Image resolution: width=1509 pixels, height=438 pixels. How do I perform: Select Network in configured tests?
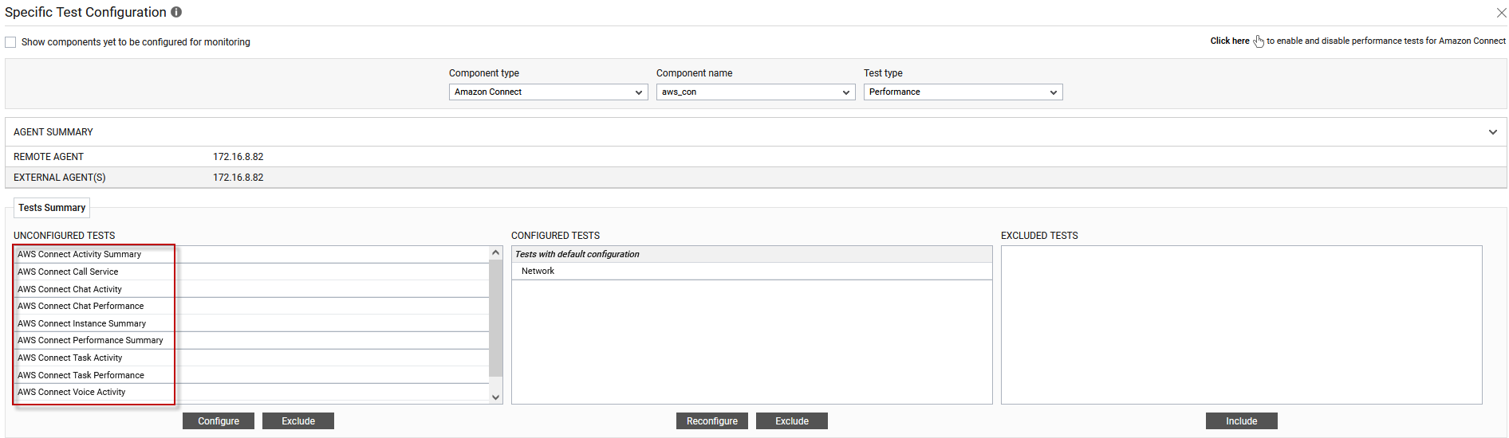coord(751,271)
